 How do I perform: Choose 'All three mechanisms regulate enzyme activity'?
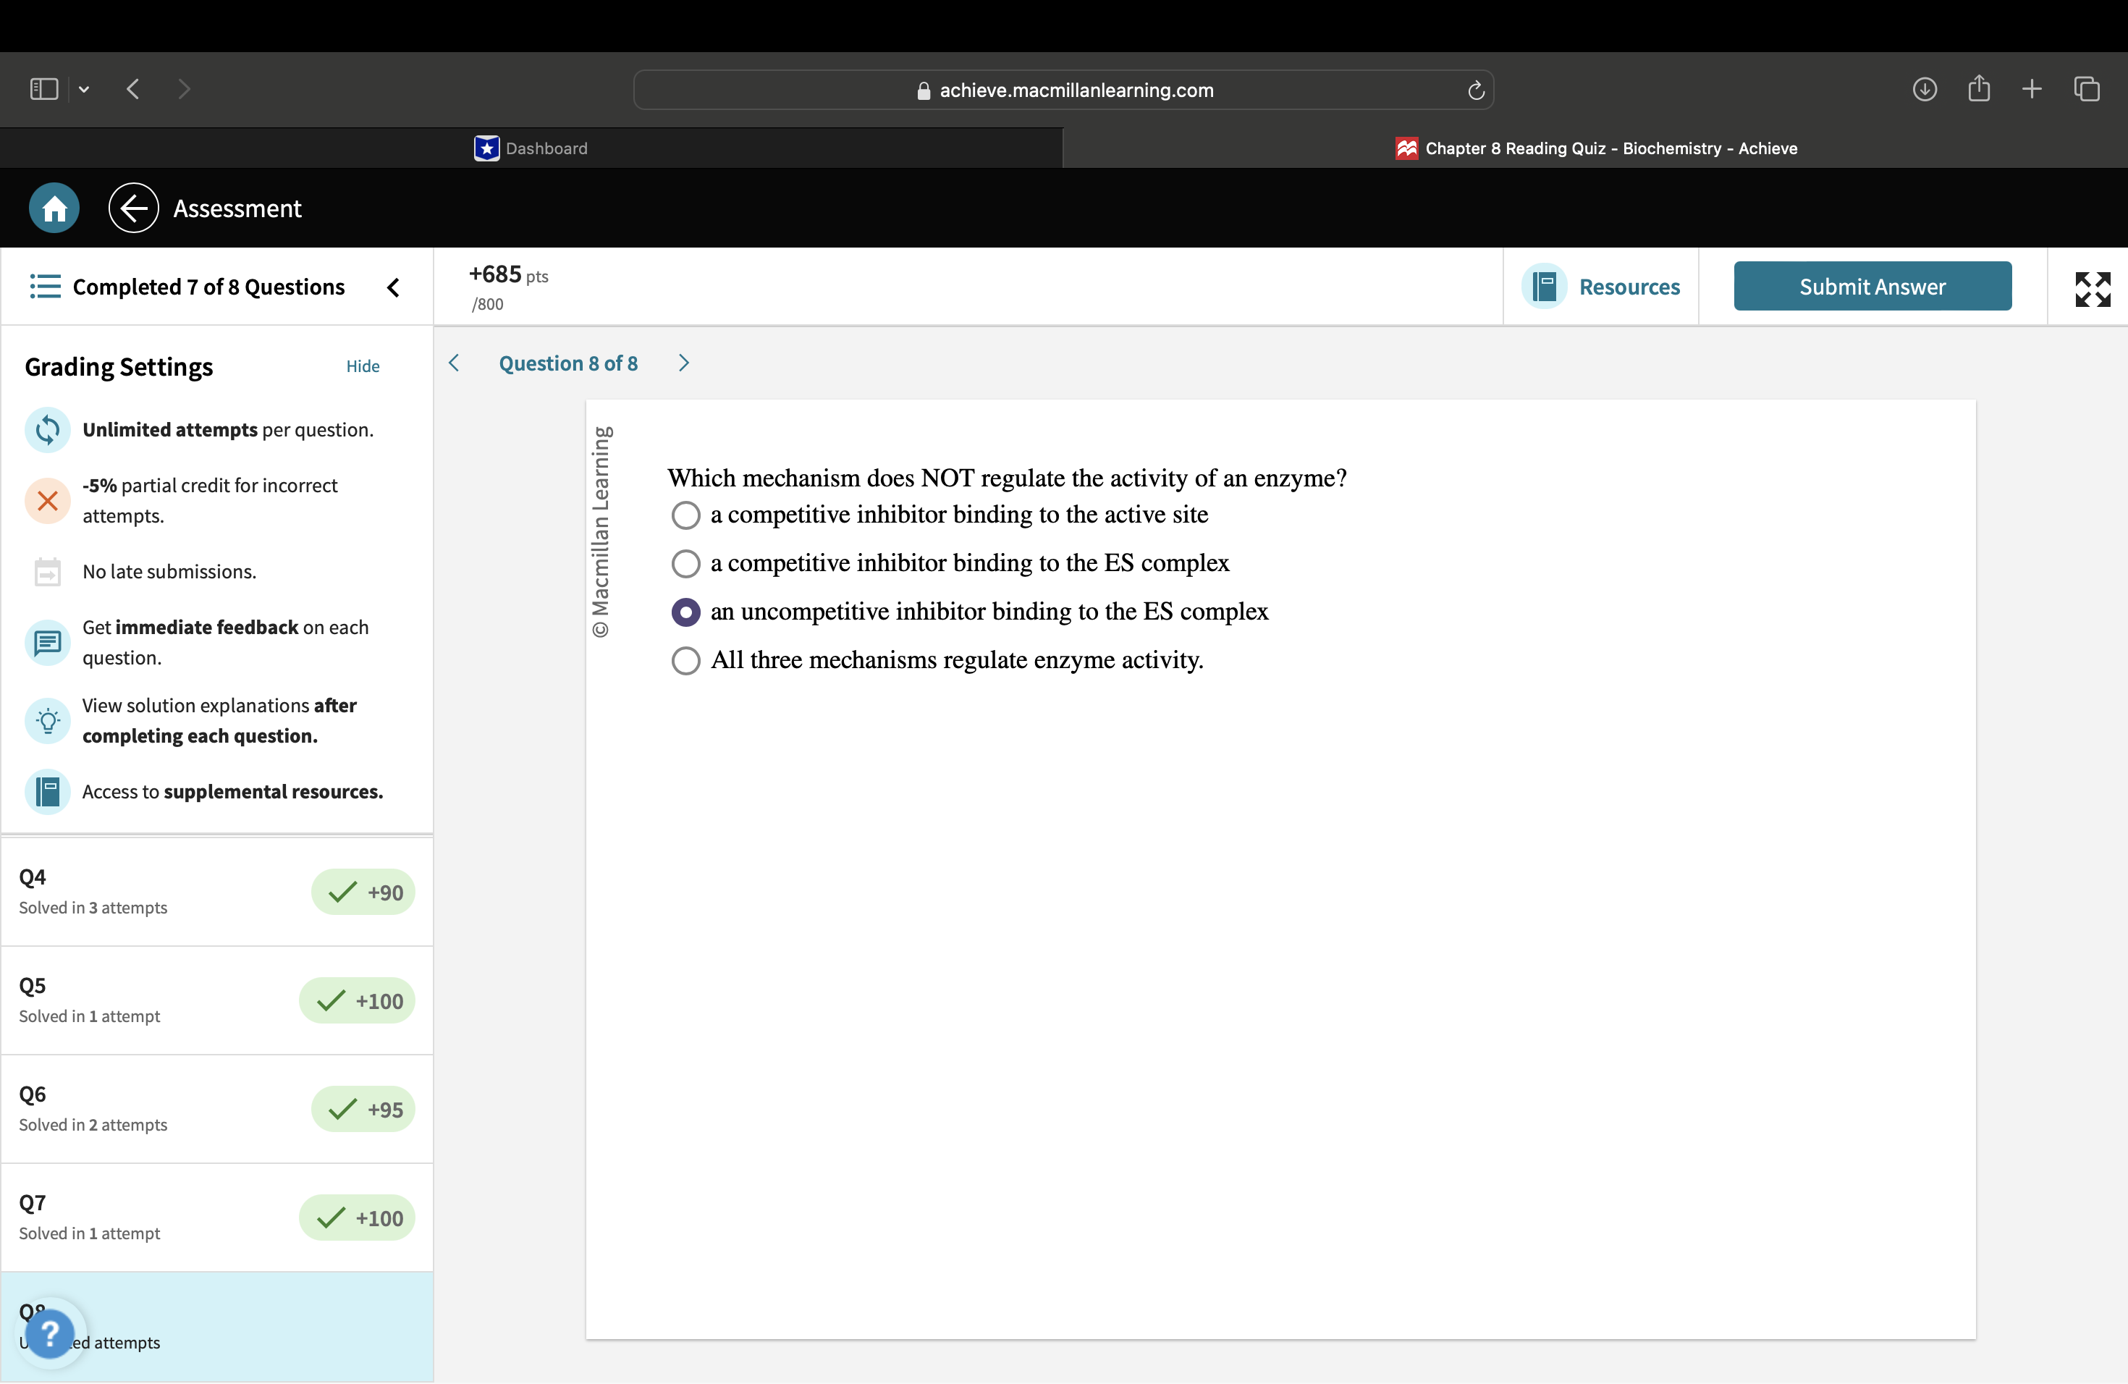pos(685,660)
